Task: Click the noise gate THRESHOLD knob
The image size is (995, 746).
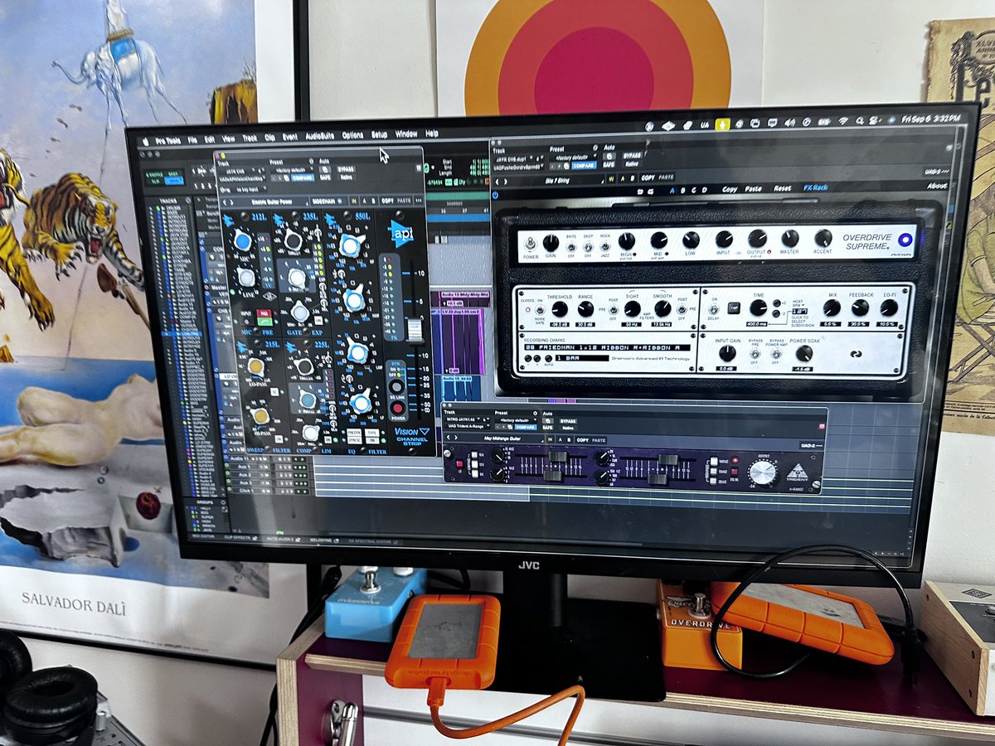Action: (x=561, y=309)
